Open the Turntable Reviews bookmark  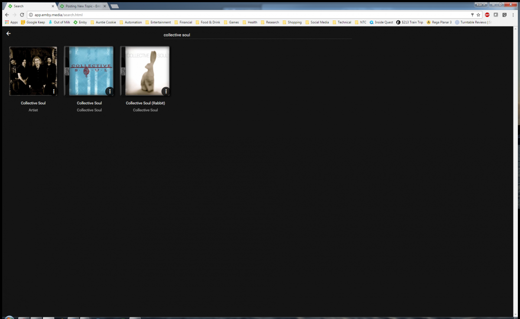(473, 22)
